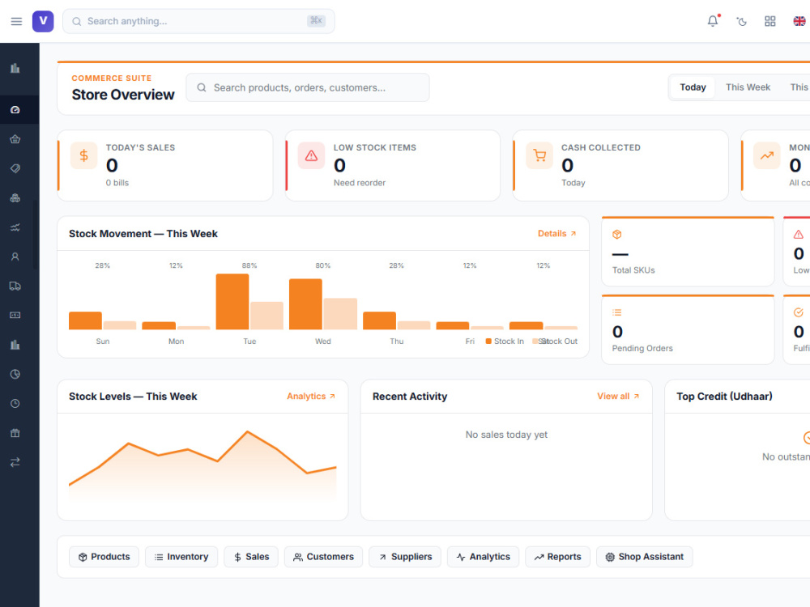The width and height of the screenshot is (810, 607).
Task: Click the Shop Assistant button
Action: (645, 557)
